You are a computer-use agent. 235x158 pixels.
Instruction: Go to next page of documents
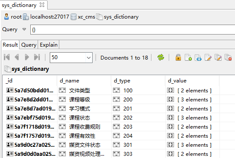(x=27, y=57)
